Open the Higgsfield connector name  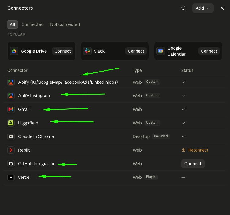(28, 123)
